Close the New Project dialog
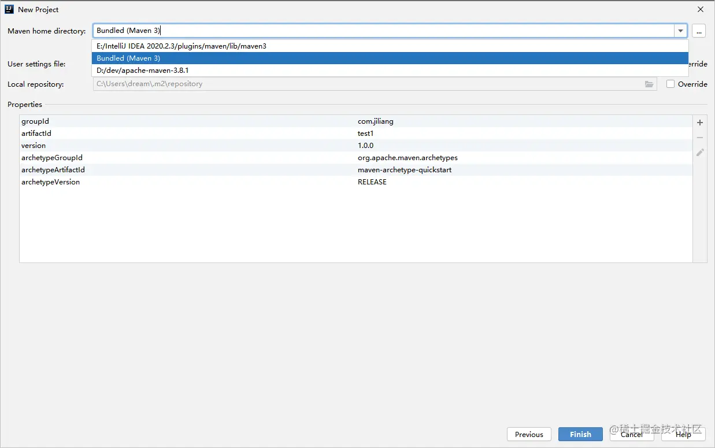715x448 pixels. pos(701,9)
